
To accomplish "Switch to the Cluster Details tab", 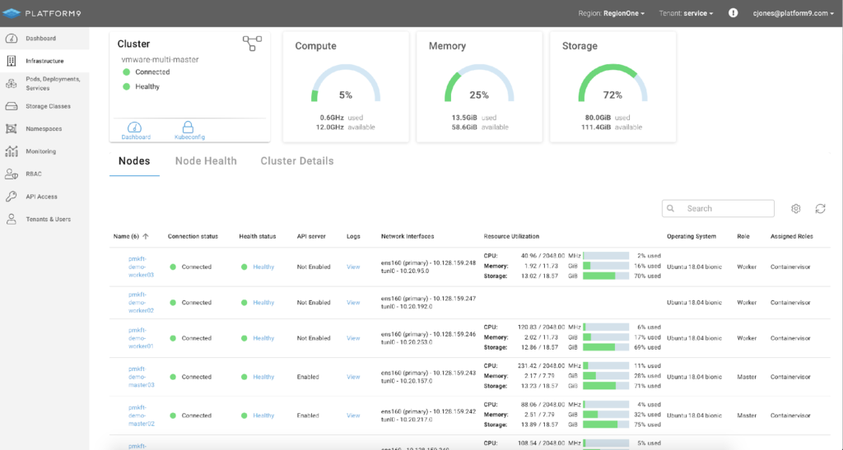I will 297,161.
